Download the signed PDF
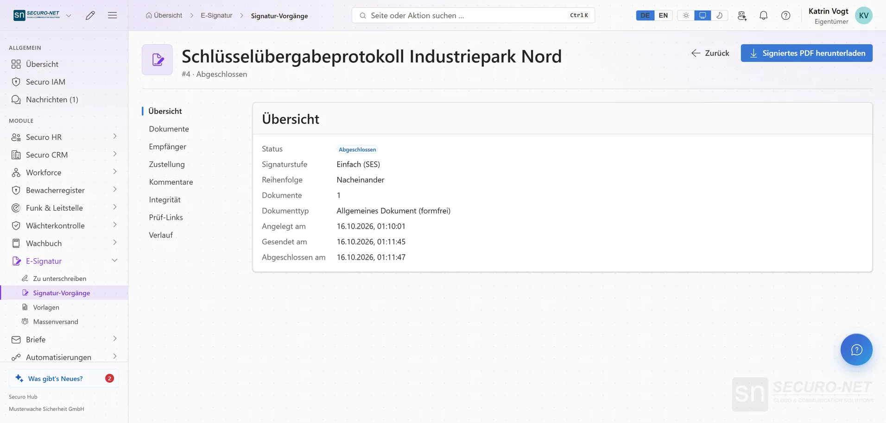Screen dimensions: 886x423 pyautogui.click(x=806, y=53)
